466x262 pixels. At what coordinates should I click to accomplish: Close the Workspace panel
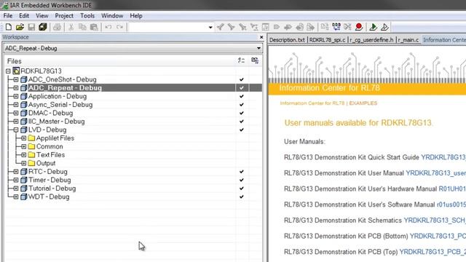[261, 37]
